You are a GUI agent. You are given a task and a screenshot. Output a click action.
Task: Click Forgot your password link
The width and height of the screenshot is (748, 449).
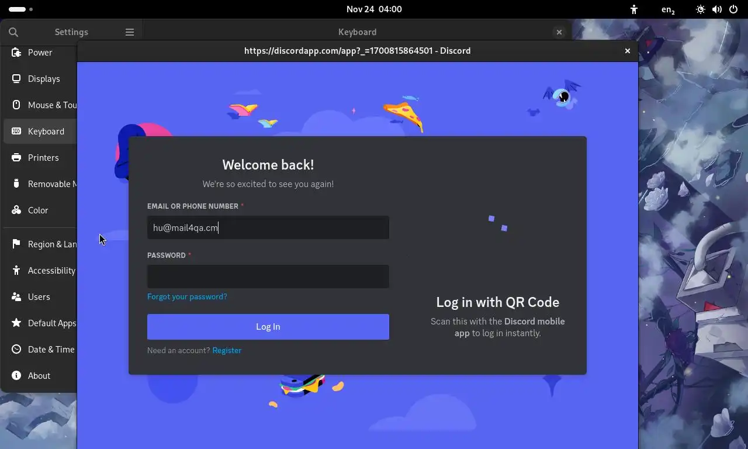point(187,296)
